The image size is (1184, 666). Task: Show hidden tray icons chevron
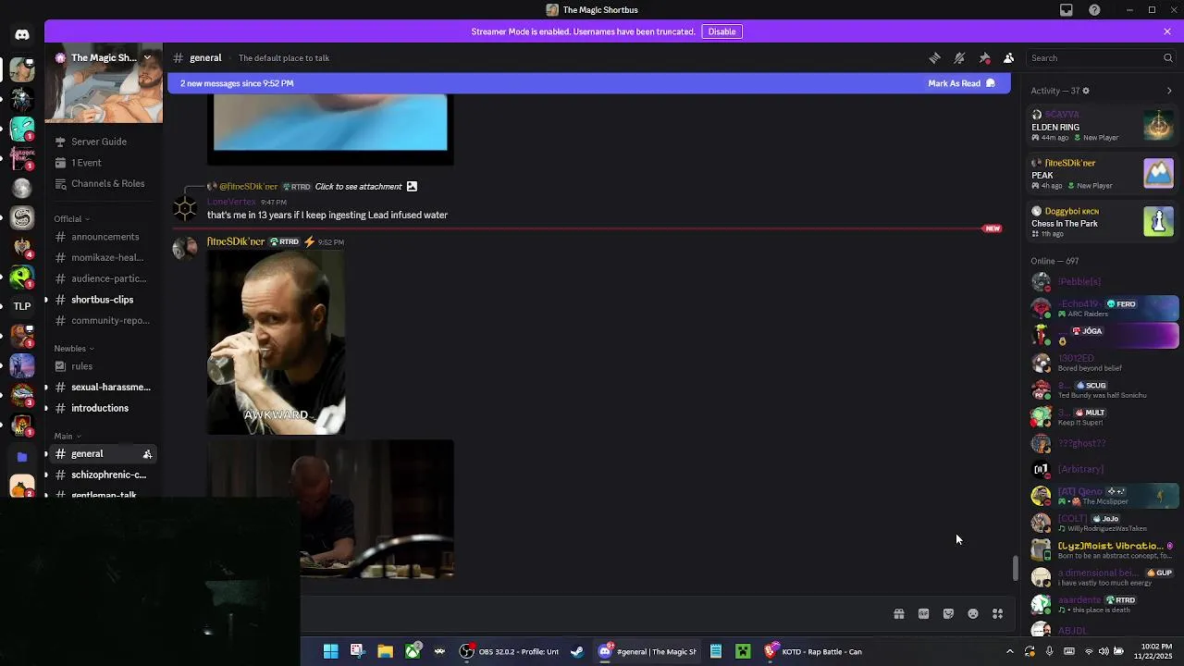[x=1009, y=652]
